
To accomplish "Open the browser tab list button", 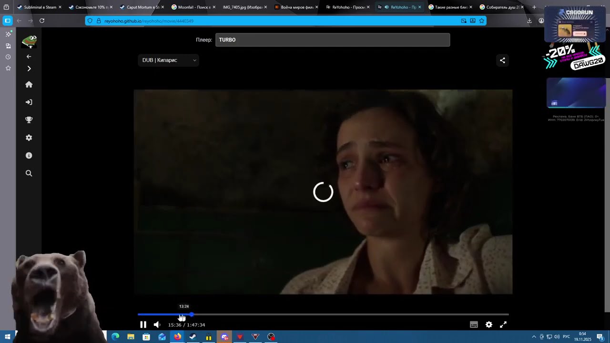I will point(6,7).
